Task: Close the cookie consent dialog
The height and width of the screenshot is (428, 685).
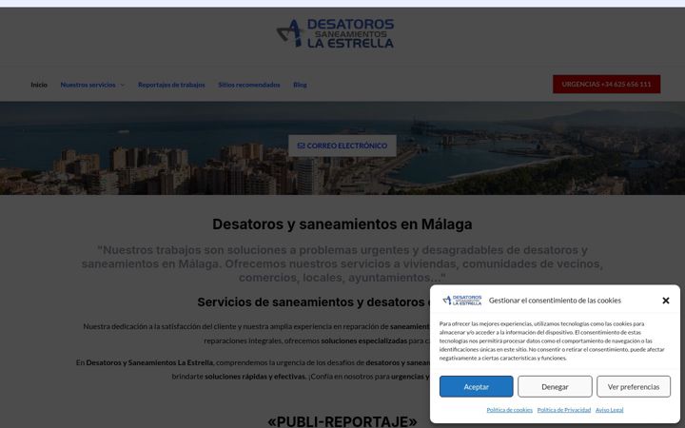Action: coord(665,301)
